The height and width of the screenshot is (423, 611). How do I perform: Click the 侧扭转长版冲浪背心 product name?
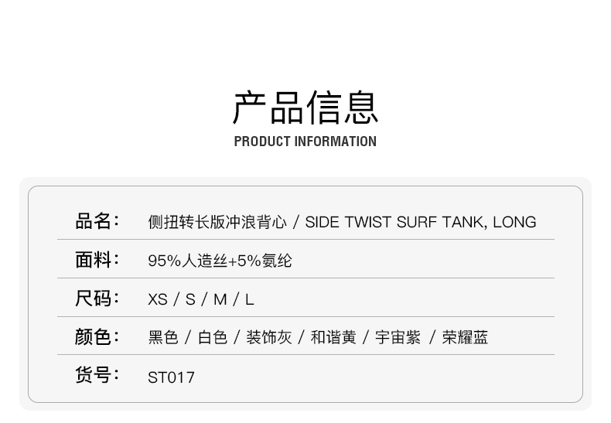click(217, 223)
